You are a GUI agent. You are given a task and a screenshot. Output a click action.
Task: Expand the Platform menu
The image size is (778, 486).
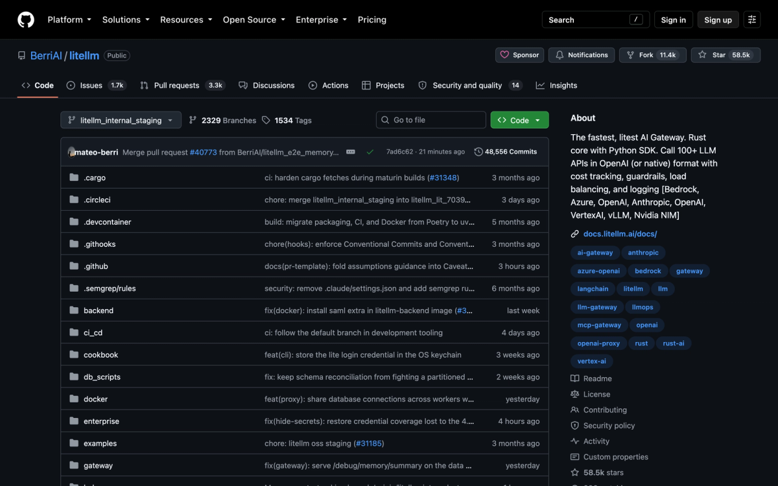click(x=69, y=19)
